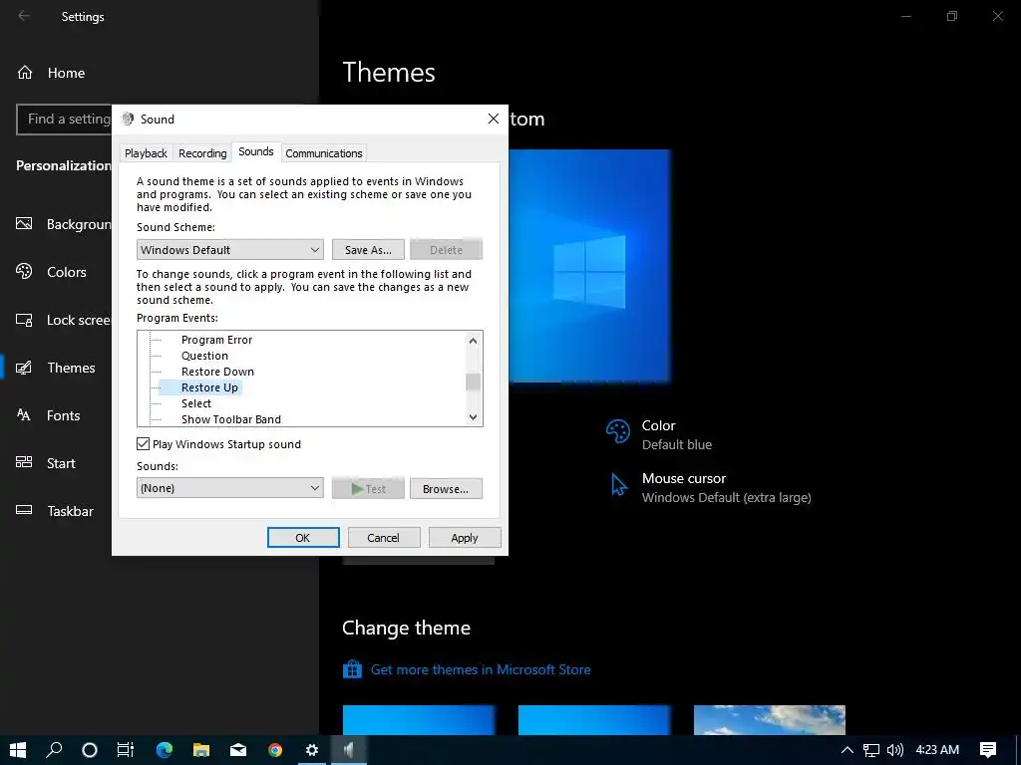Select the Restore Down event
Image resolution: width=1021 pixels, height=765 pixels.
(217, 372)
